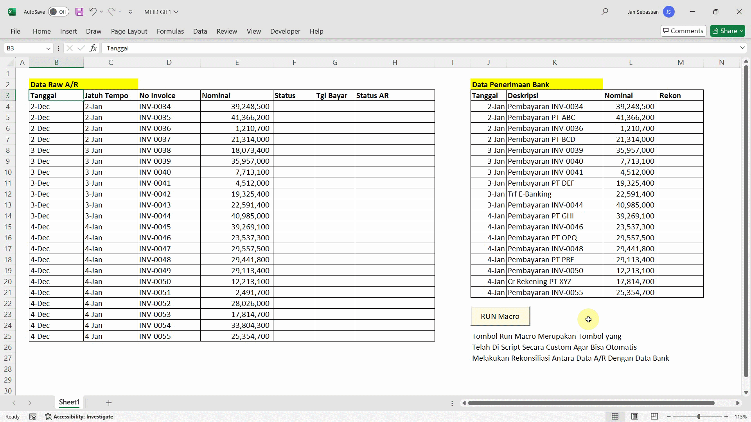The image size is (751, 422).
Task: Click the zoom slider handle
Action: pos(699,417)
